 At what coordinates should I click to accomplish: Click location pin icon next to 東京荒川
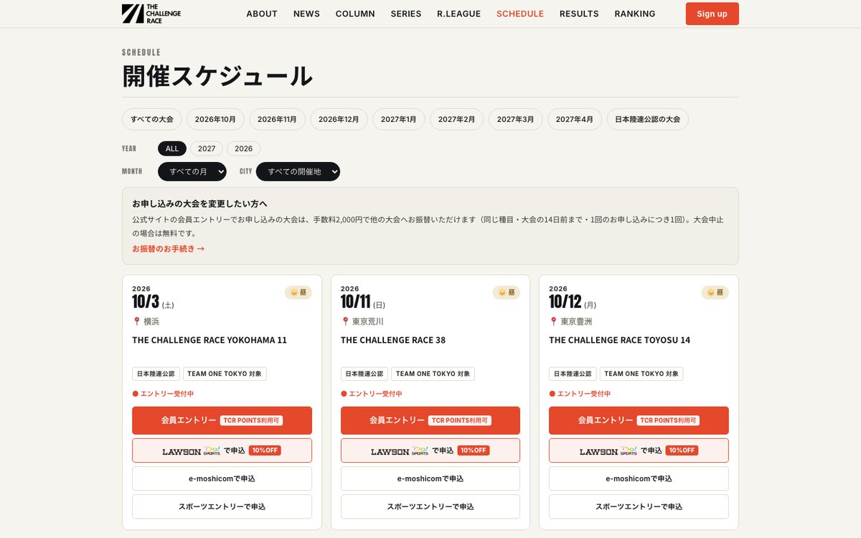point(345,321)
